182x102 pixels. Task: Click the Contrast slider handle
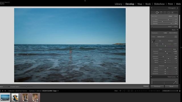167,53
